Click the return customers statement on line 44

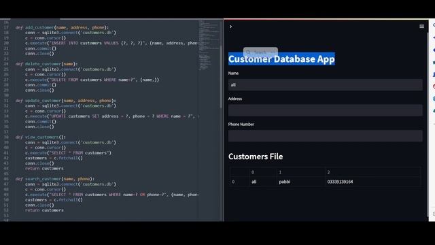coord(44,168)
